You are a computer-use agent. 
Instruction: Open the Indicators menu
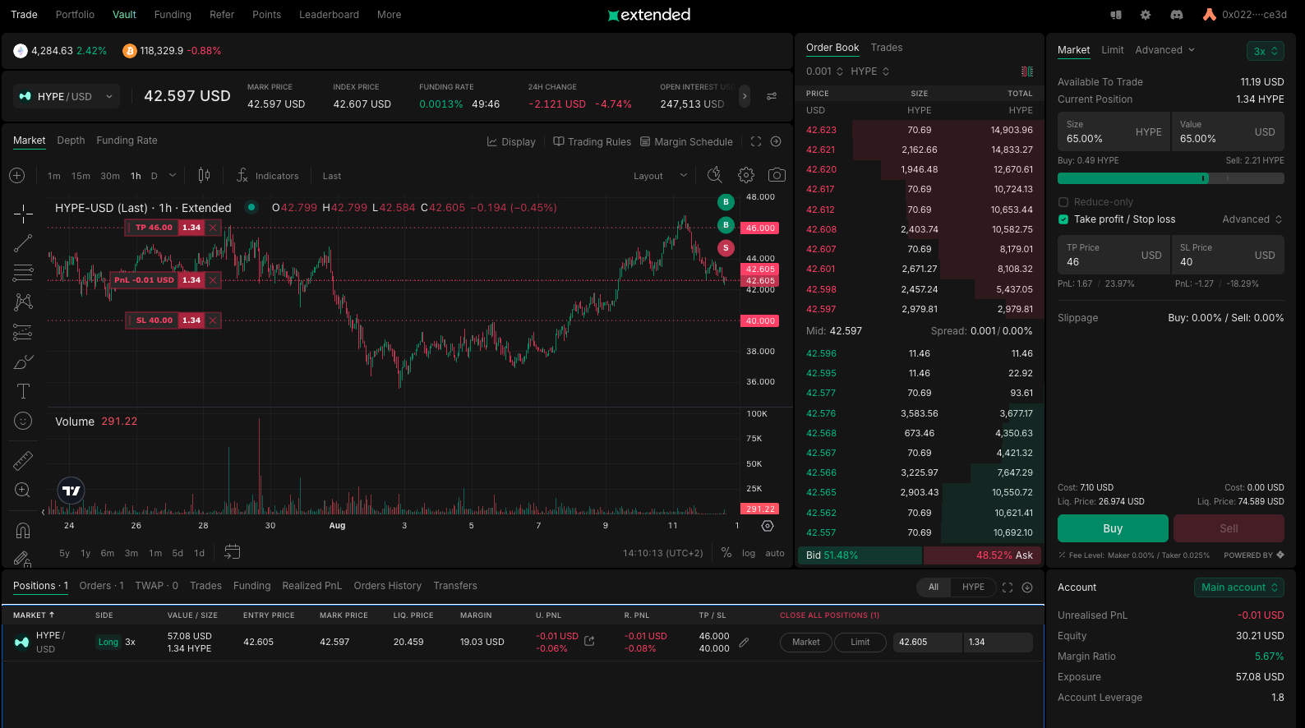click(x=268, y=176)
